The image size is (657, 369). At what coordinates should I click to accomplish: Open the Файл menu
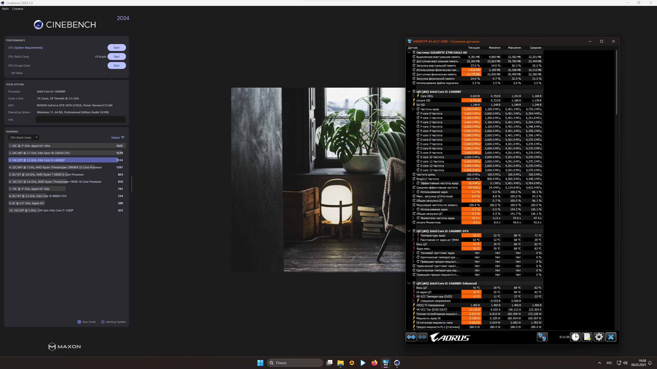(x=5, y=9)
